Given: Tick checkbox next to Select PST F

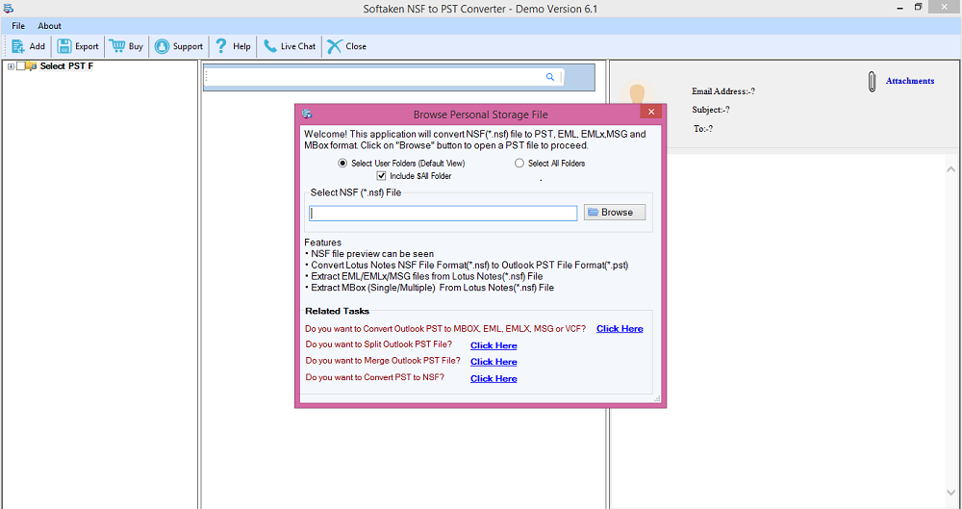Looking at the screenshot, I should pyautogui.click(x=21, y=66).
